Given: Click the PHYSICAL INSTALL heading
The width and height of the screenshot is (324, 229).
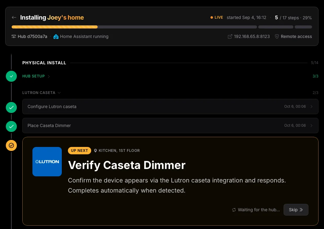Looking at the screenshot, I should coord(44,63).
